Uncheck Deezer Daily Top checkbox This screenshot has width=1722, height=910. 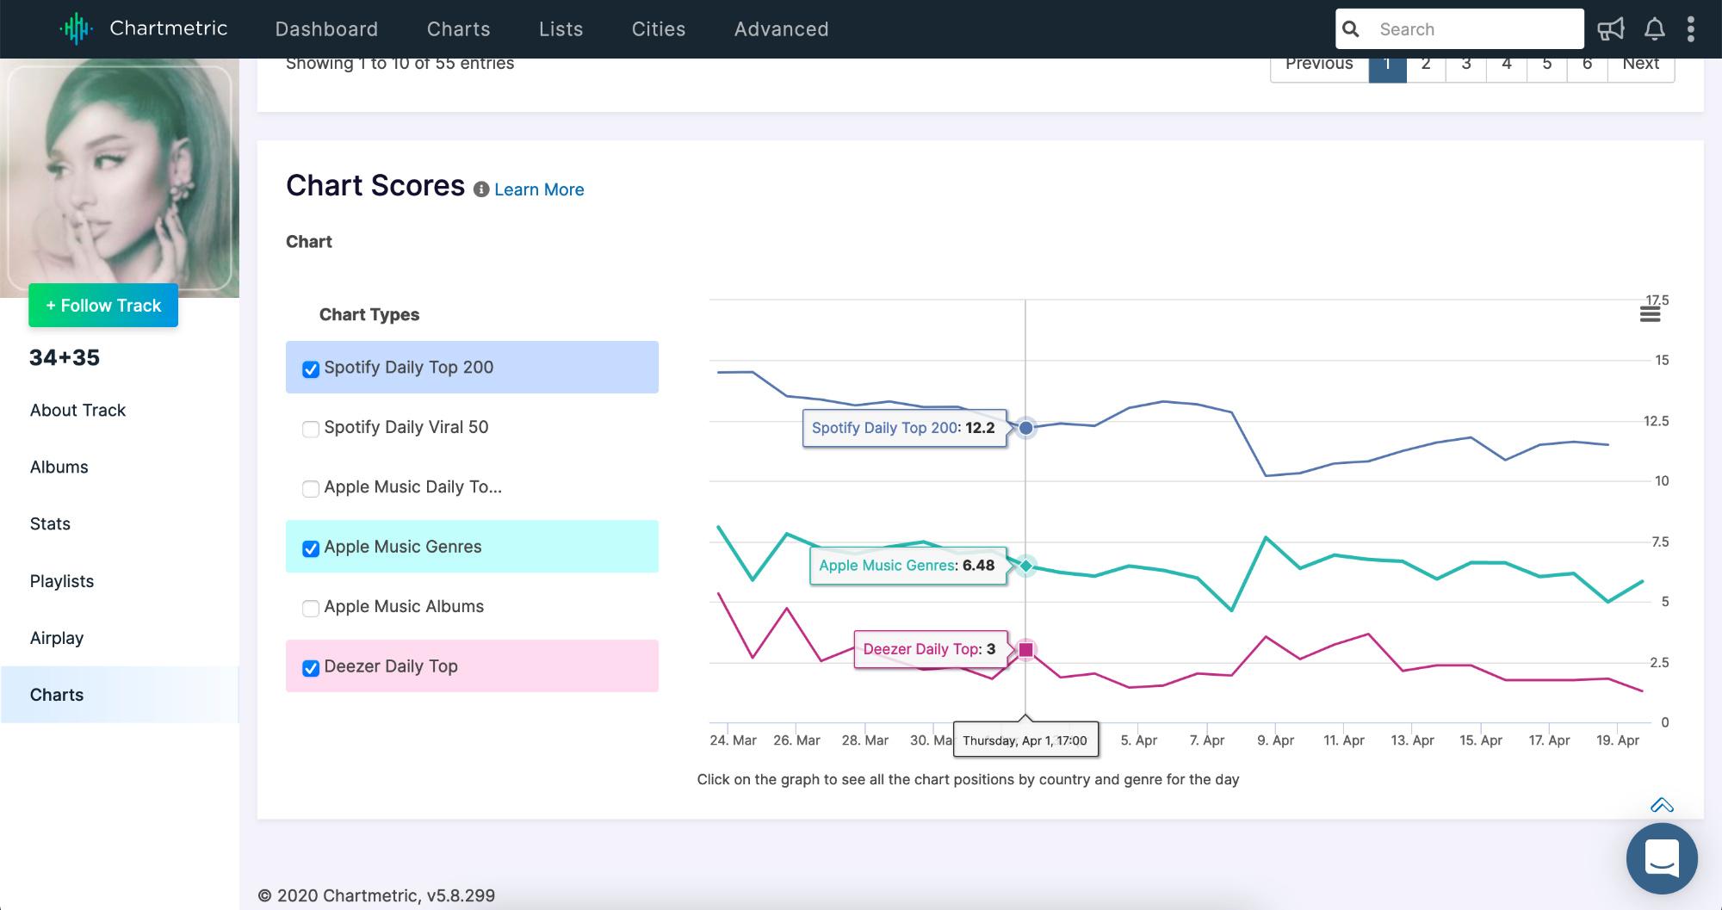coord(311,668)
